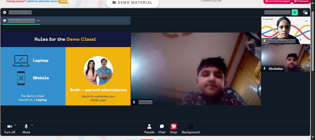Click mic icon on Abubakar thumbnail
315x140 pixels.
pyautogui.click(x=264, y=69)
